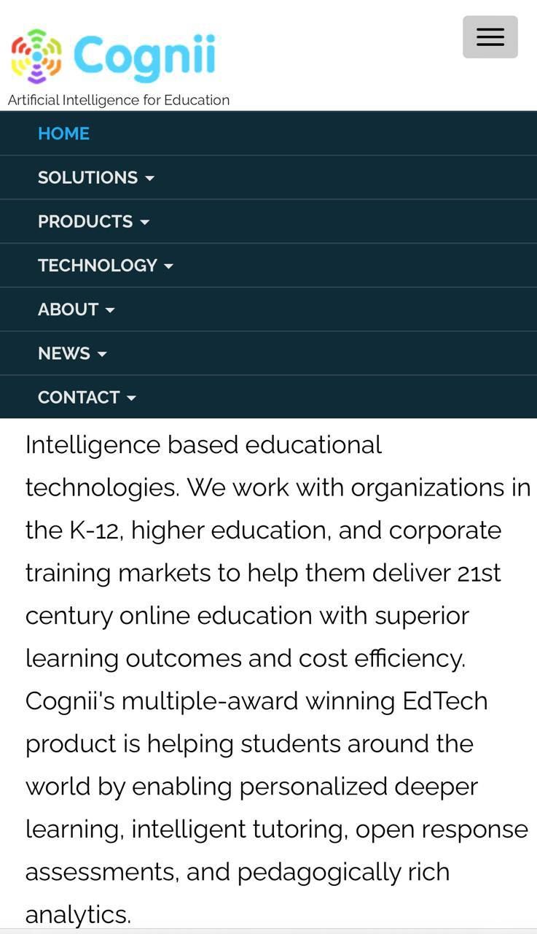Click the caret arrow next to SOLUTIONS

pos(150,178)
